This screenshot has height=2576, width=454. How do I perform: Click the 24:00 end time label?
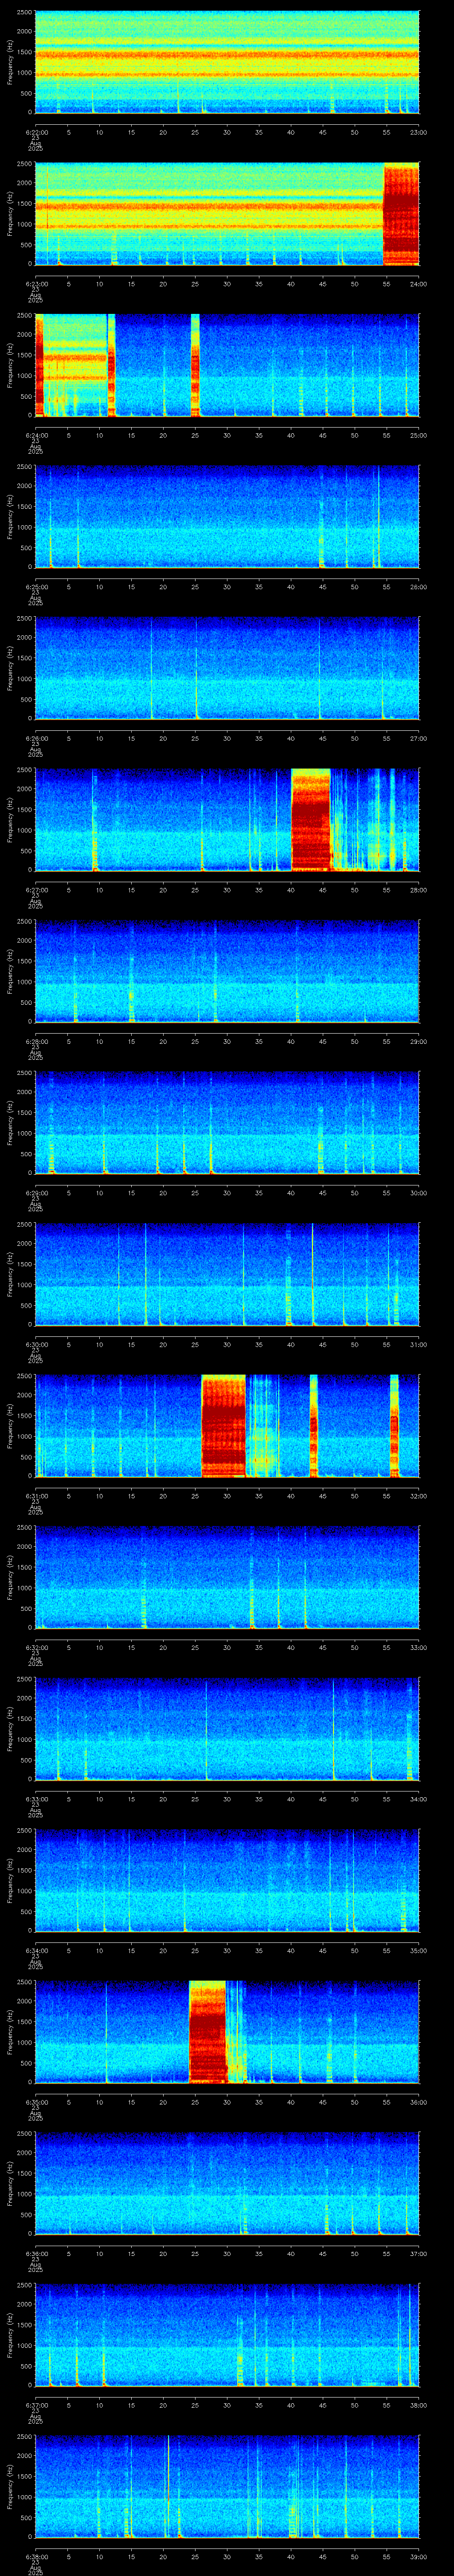418,284
